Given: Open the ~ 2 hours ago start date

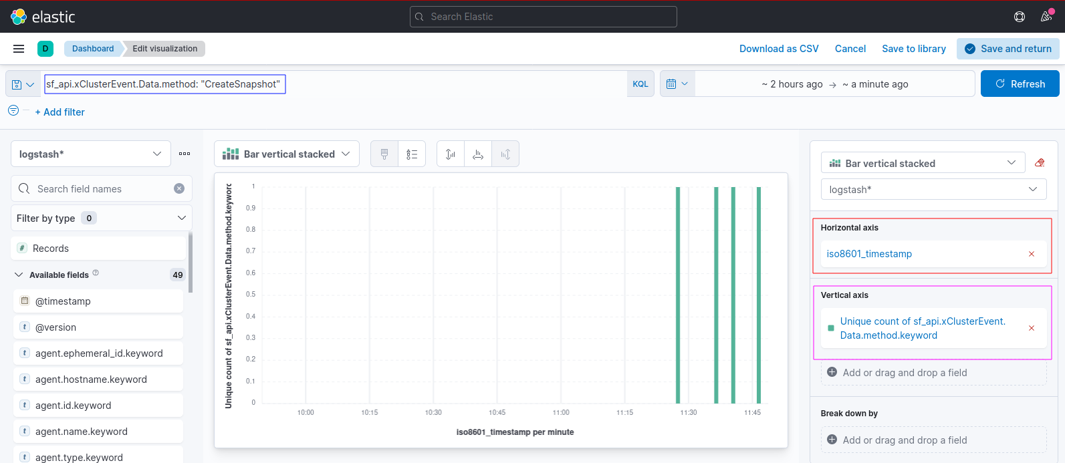Looking at the screenshot, I should pyautogui.click(x=792, y=84).
